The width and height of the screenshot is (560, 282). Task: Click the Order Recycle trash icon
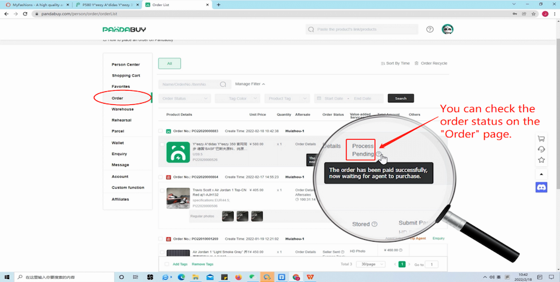pyautogui.click(x=416, y=63)
